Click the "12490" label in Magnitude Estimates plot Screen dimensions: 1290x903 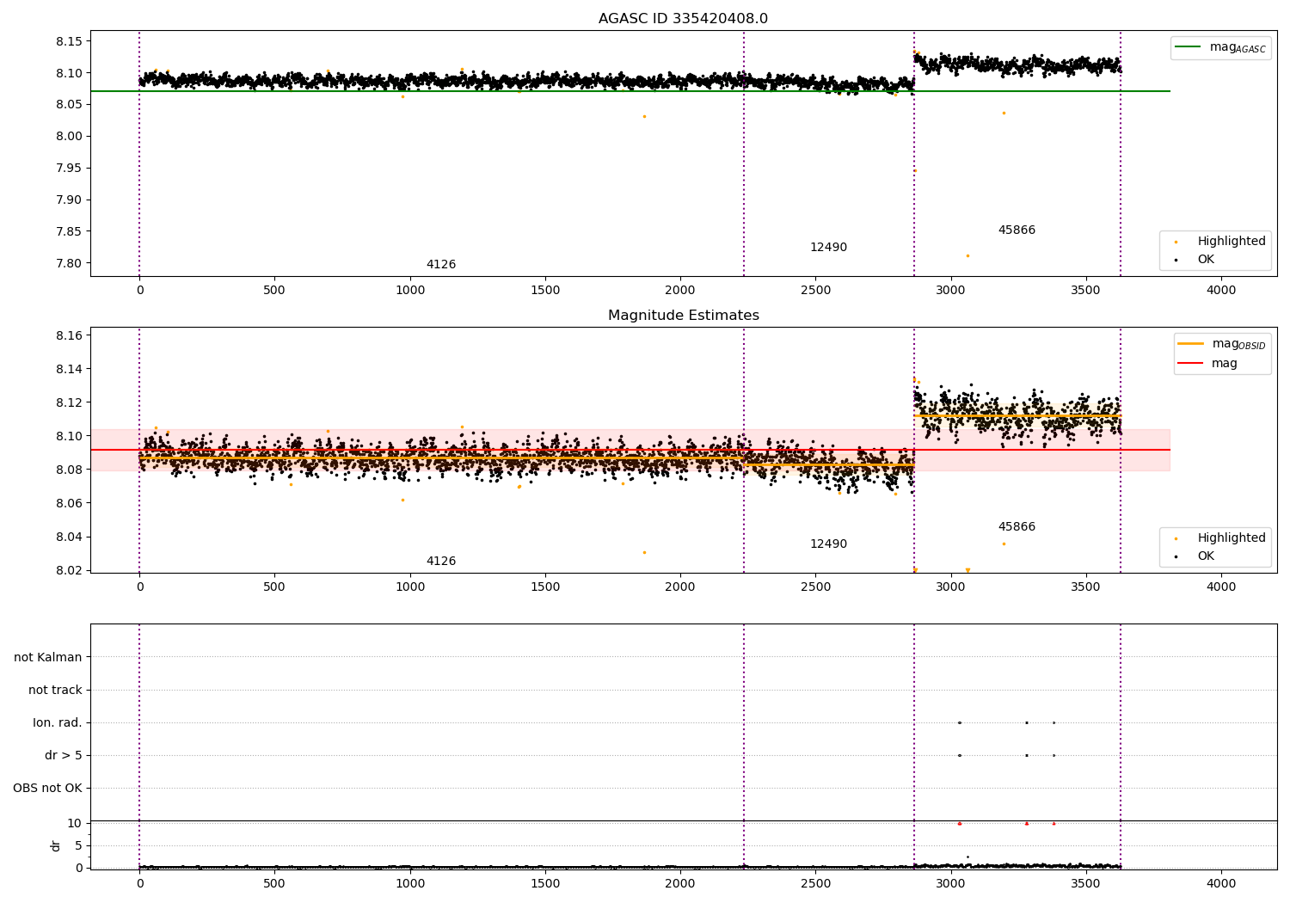828,544
